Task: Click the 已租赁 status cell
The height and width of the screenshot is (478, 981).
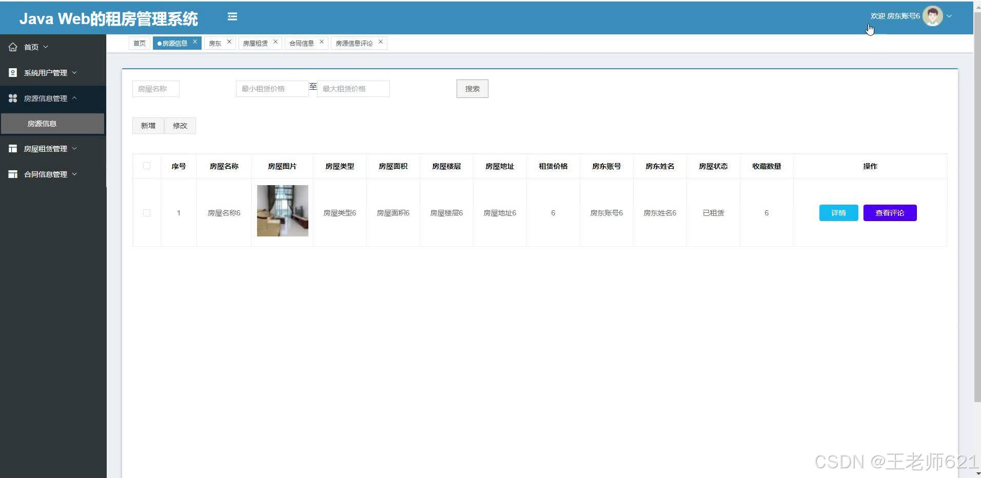Action: coord(713,213)
